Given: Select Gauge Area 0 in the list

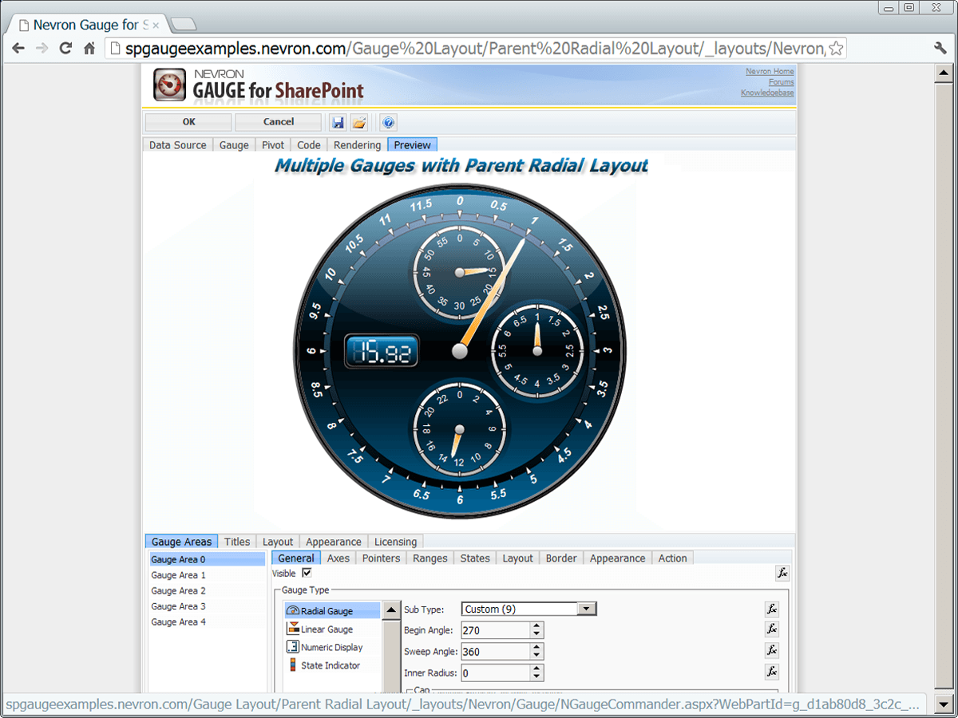Looking at the screenshot, I should (208, 560).
